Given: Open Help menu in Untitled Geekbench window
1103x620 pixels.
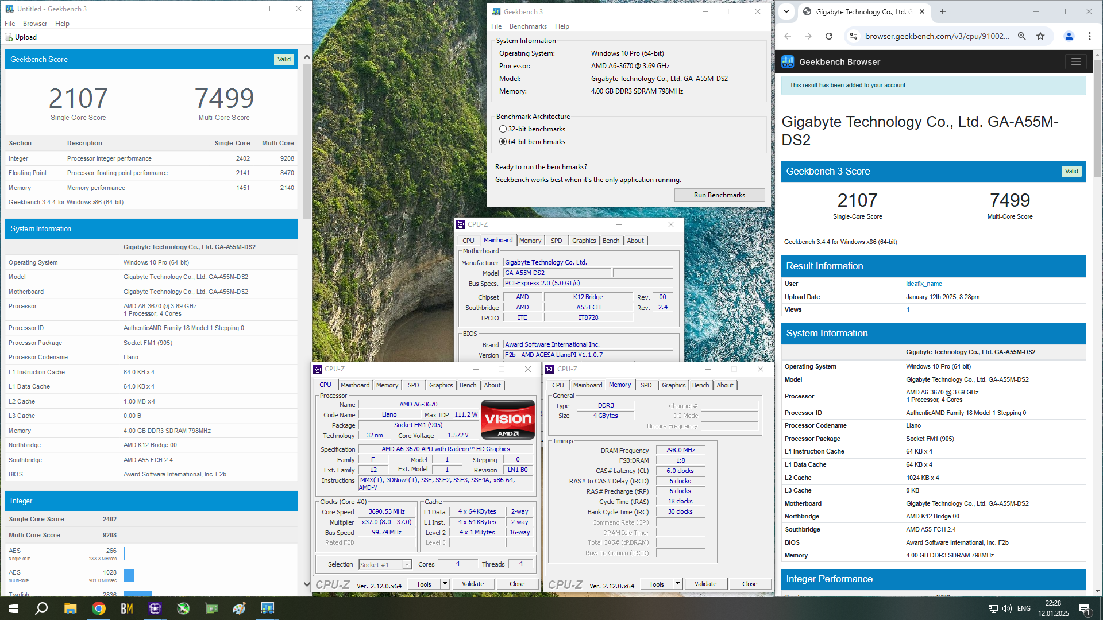Looking at the screenshot, I should coord(62,24).
